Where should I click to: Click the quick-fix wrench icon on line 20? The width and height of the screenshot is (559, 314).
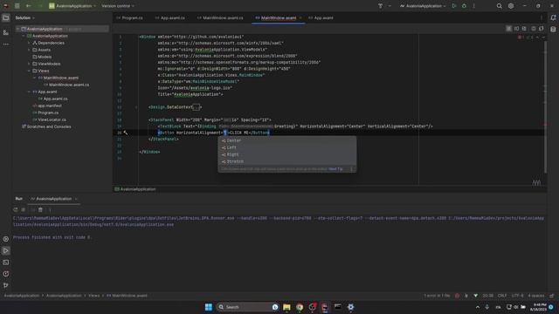pos(126,133)
